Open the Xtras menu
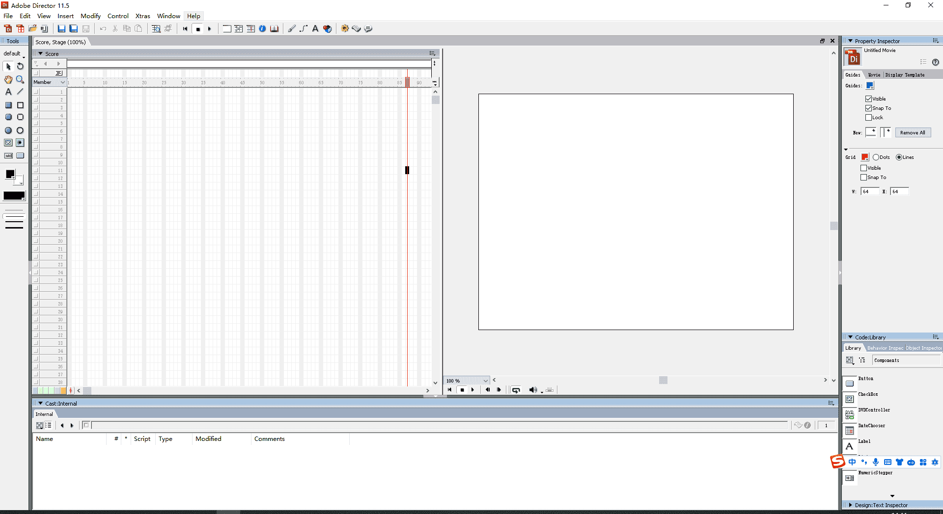943x514 pixels. pyautogui.click(x=142, y=16)
